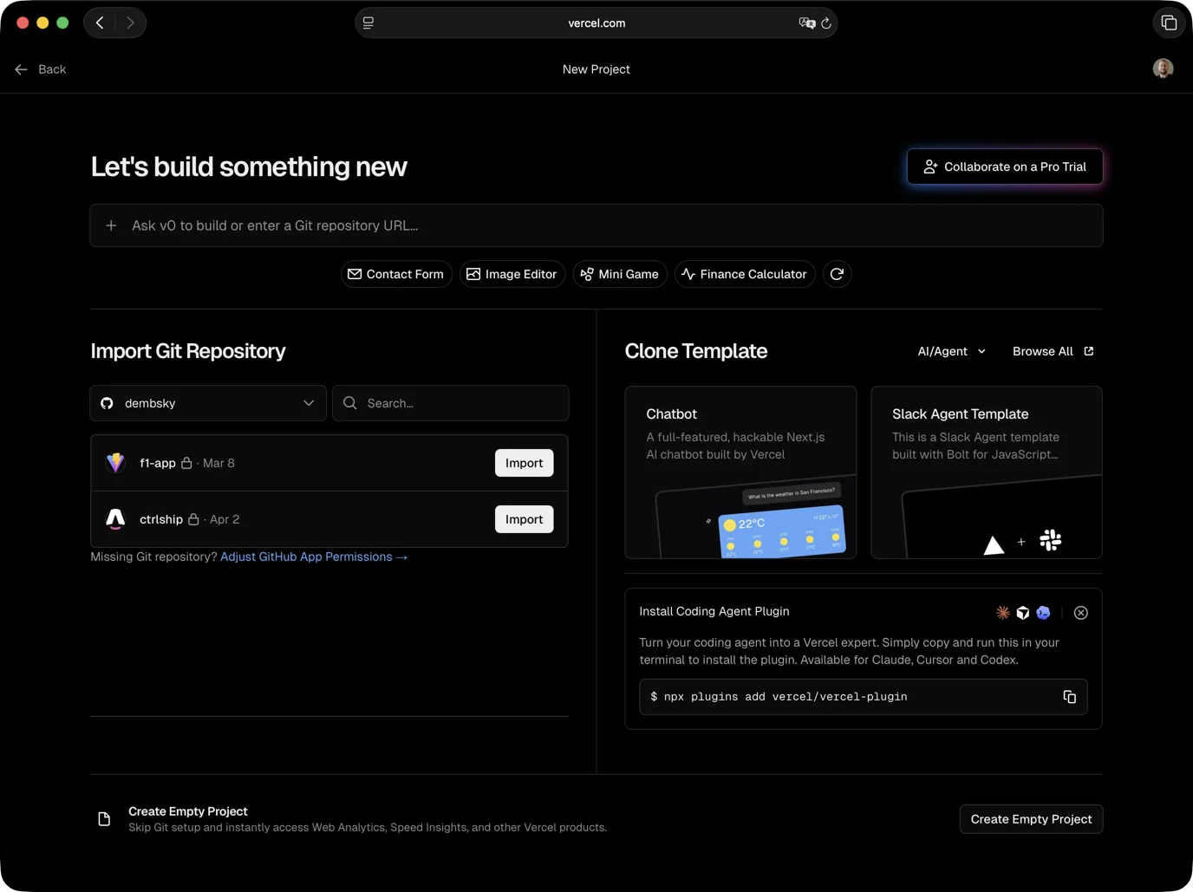1193x892 pixels.
Task: Click the blue terminal agent icon on plugin card
Action: (x=1043, y=613)
